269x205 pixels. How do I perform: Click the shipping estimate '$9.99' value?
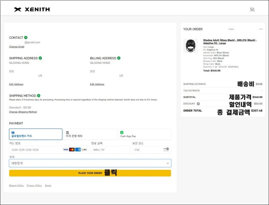pyautogui.click(x=259, y=84)
